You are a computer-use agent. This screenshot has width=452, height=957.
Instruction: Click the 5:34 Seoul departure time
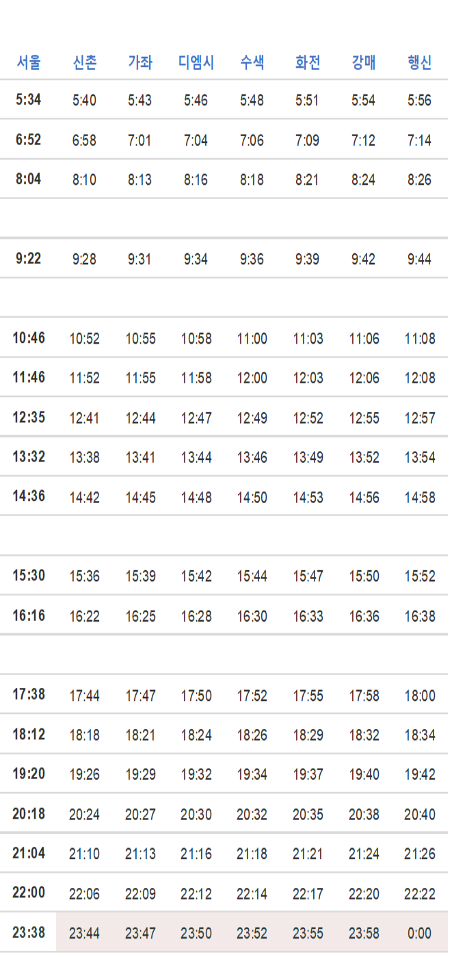click(x=29, y=100)
